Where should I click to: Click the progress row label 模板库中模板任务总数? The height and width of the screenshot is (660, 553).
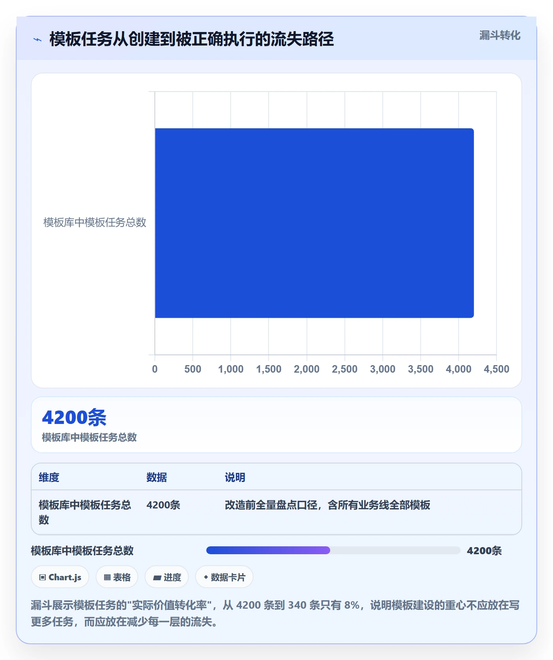point(82,551)
